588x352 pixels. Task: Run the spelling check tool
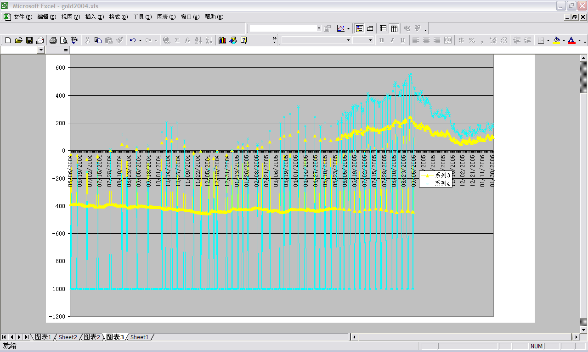74,40
